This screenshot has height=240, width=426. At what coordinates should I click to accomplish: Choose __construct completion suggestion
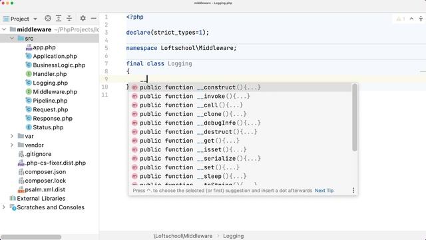coord(240,87)
